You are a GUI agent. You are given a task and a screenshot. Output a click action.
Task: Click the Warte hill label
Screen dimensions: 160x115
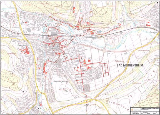[65, 89]
